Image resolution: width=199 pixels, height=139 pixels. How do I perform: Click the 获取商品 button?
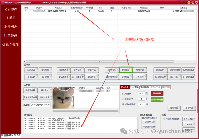31,70
